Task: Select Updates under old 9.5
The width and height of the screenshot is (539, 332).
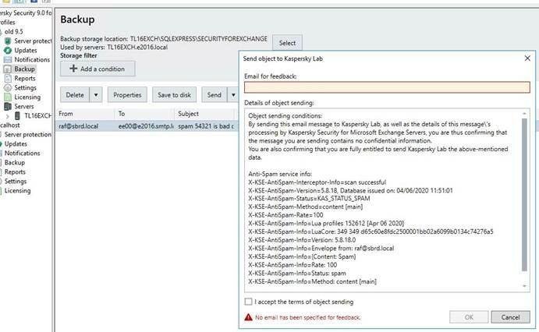Action: 26,50
